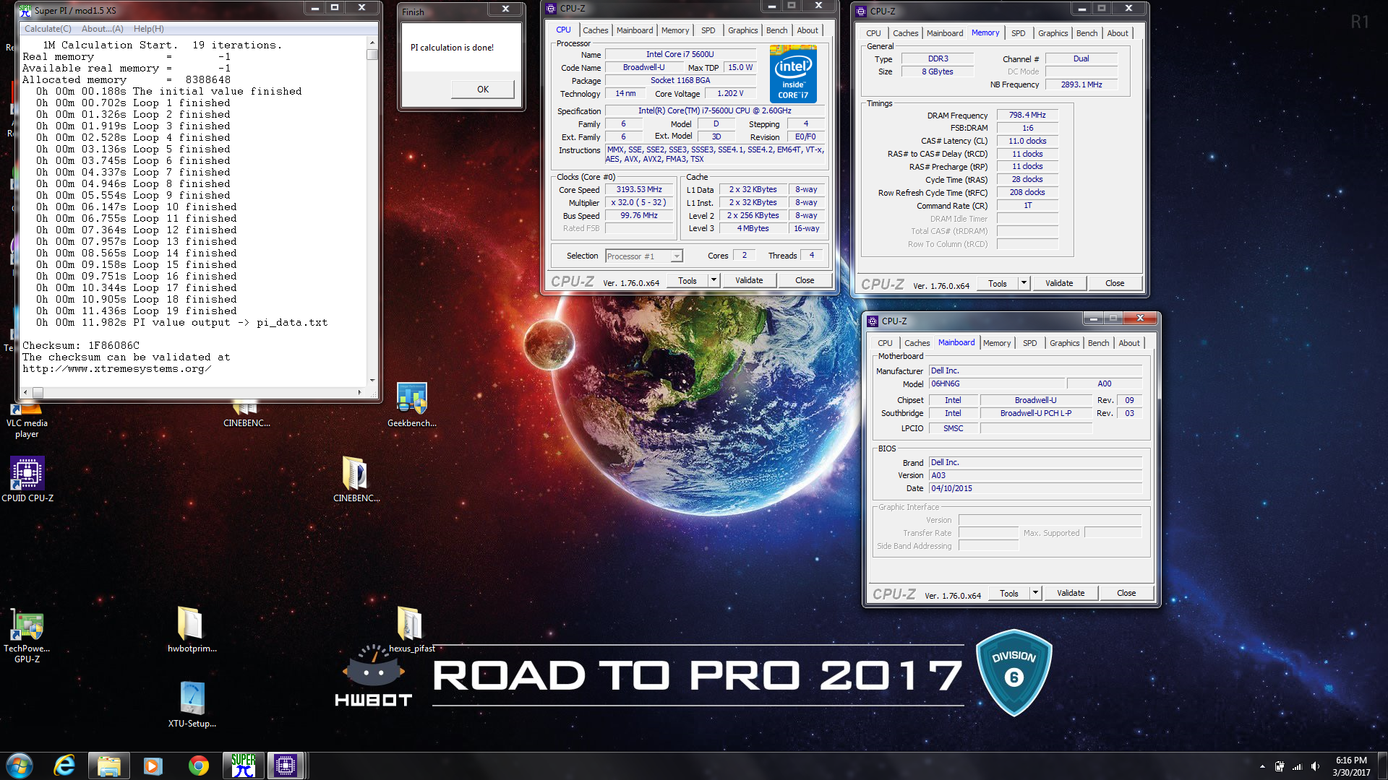This screenshot has width=1388, height=780.
Task: Open Bench tab in the CPU window
Action: [x=776, y=30]
